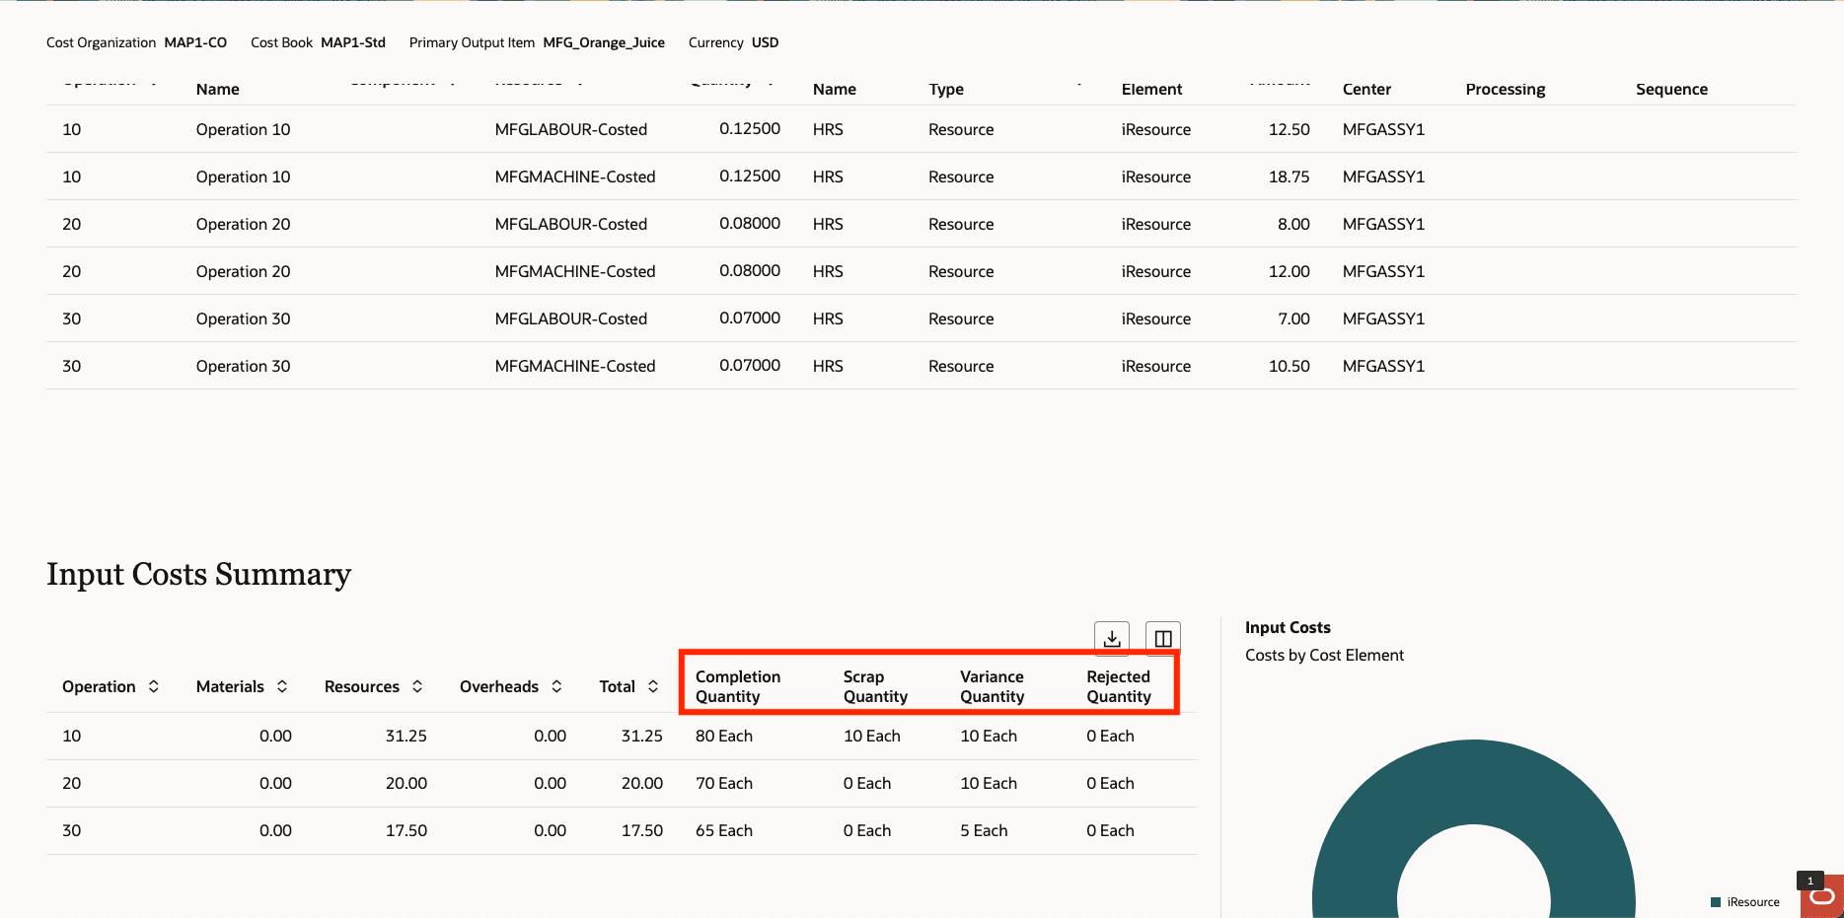The height and width of the screenshot is (918, 1844).
Task: Sort the summary table by Overheads
Action: [x=556, y=686]
